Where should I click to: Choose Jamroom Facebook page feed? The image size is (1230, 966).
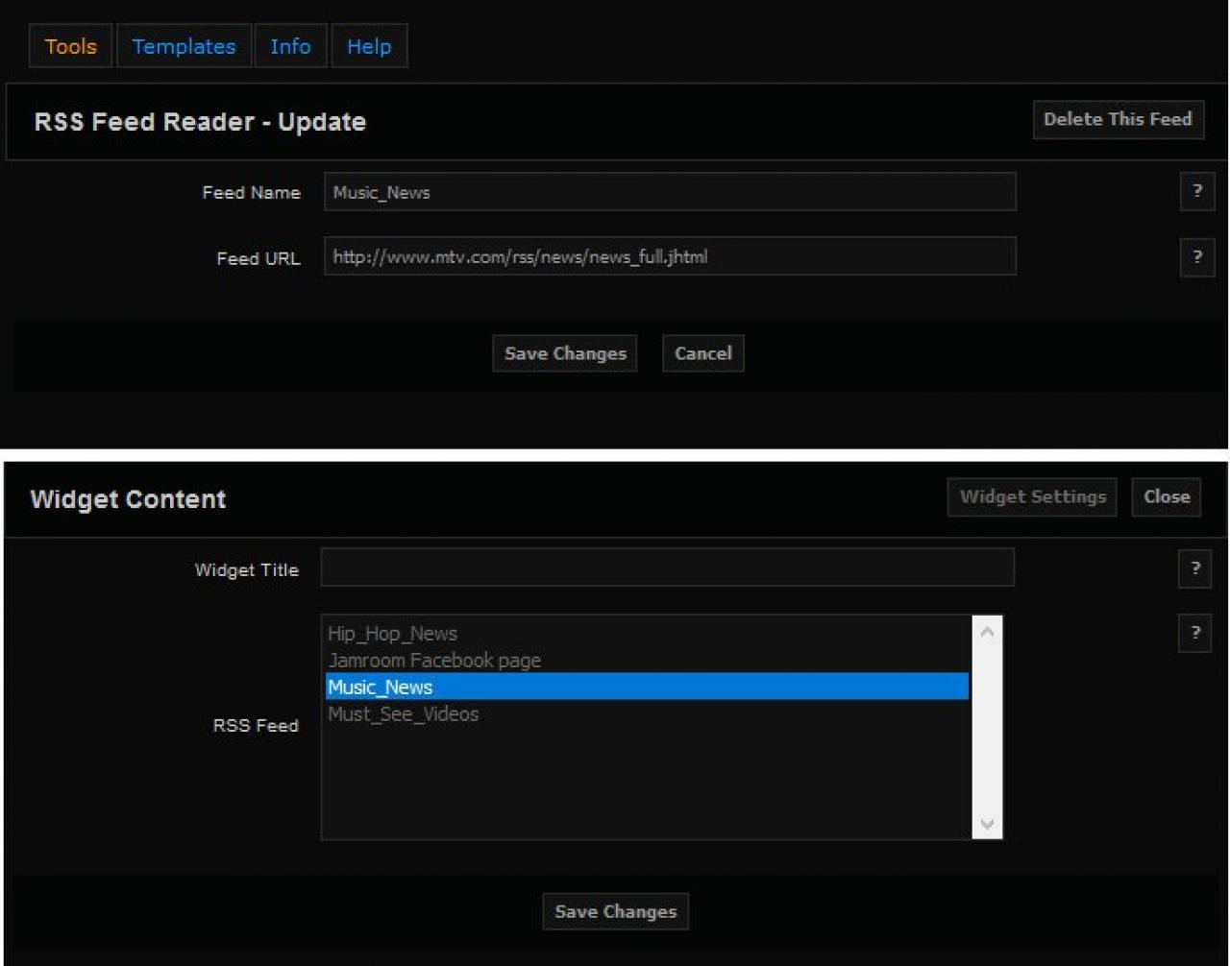434,661
